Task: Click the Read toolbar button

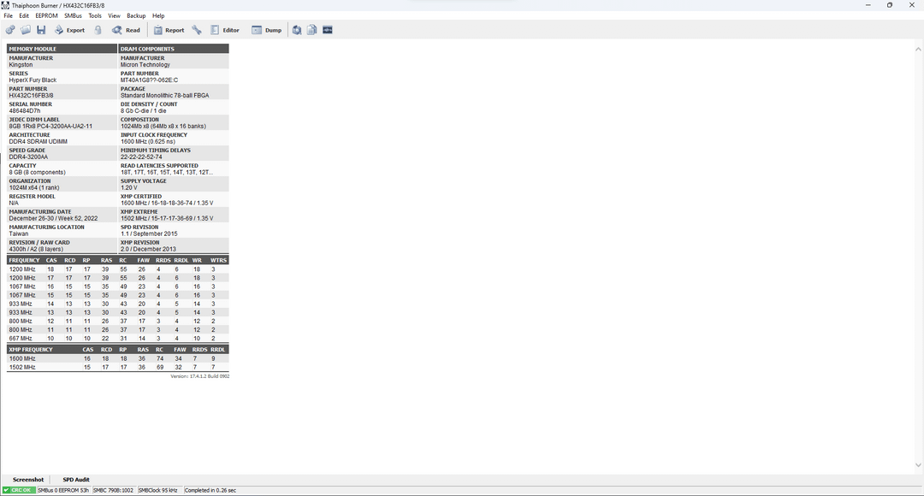Action: (x=126, y=30)
